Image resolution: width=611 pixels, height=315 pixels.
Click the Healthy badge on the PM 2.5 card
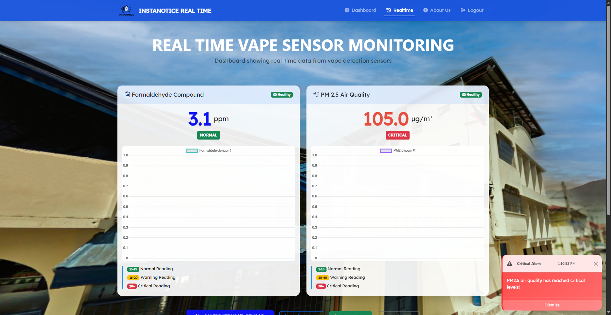pos(471,95)
